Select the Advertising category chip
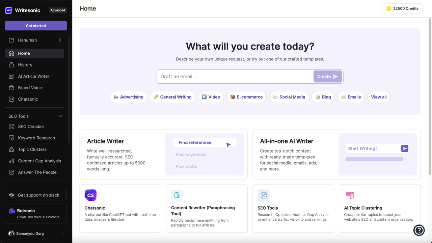Image resolution: width=432 pixels, height=243 pixels. coord(129,97)
